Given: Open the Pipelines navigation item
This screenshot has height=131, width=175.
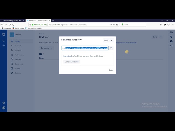Looking at the screenshot, I should (x=21, y=59).
